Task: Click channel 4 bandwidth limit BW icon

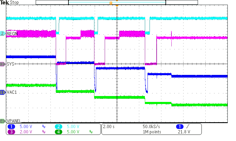Action: (91, 132)
